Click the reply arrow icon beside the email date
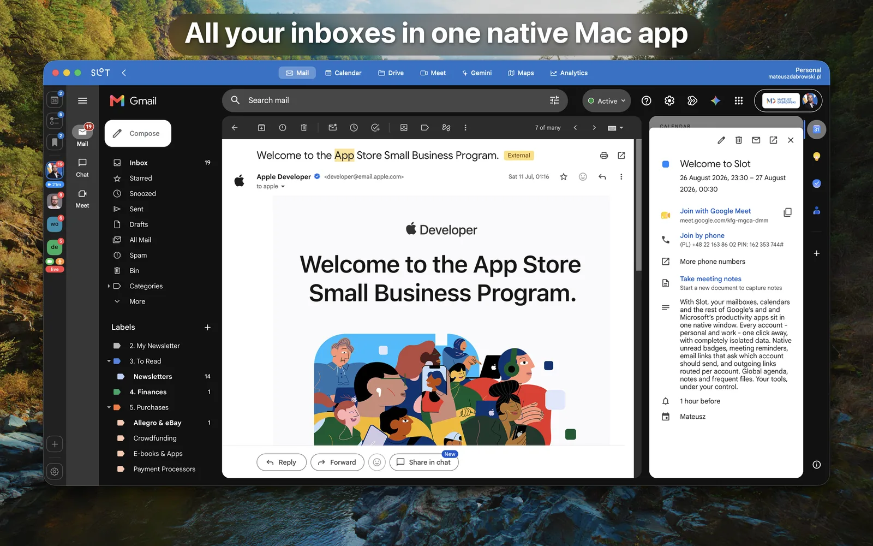Viewport: 873px width, 546px height. pos(602,177)
